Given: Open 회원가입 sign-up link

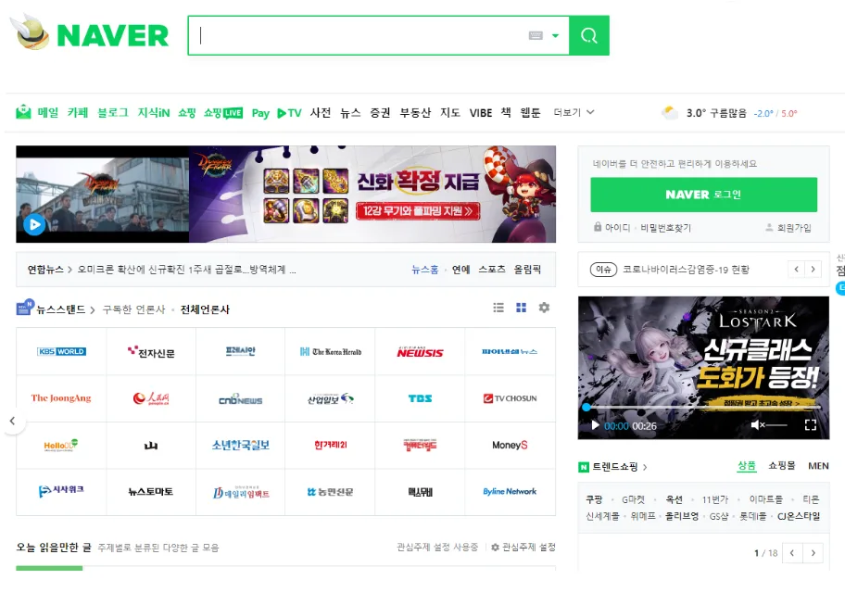Looking at the screenshot, I should point(794,228).
